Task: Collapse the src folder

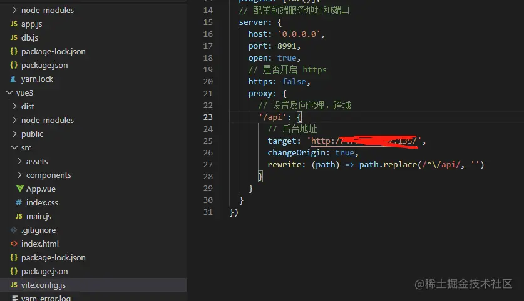Action: (14, 147)
